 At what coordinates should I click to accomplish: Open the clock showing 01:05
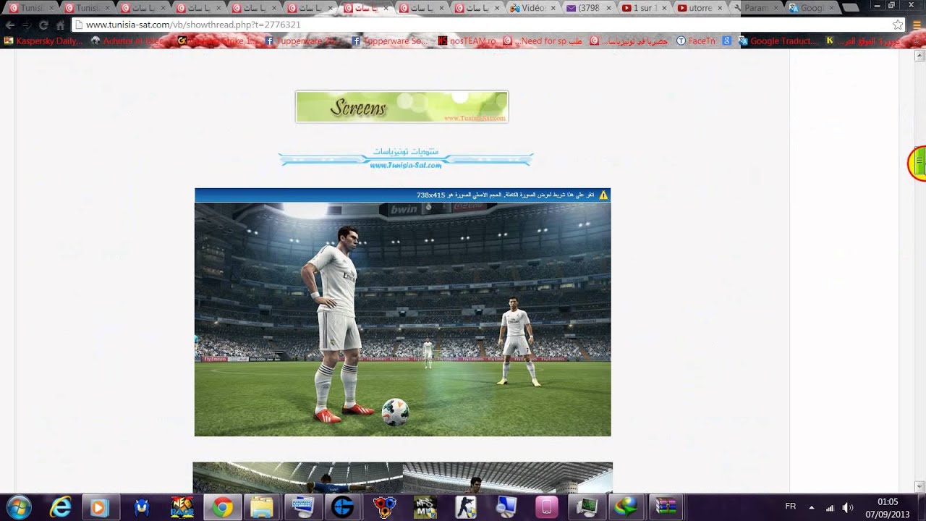pos(888,501)
